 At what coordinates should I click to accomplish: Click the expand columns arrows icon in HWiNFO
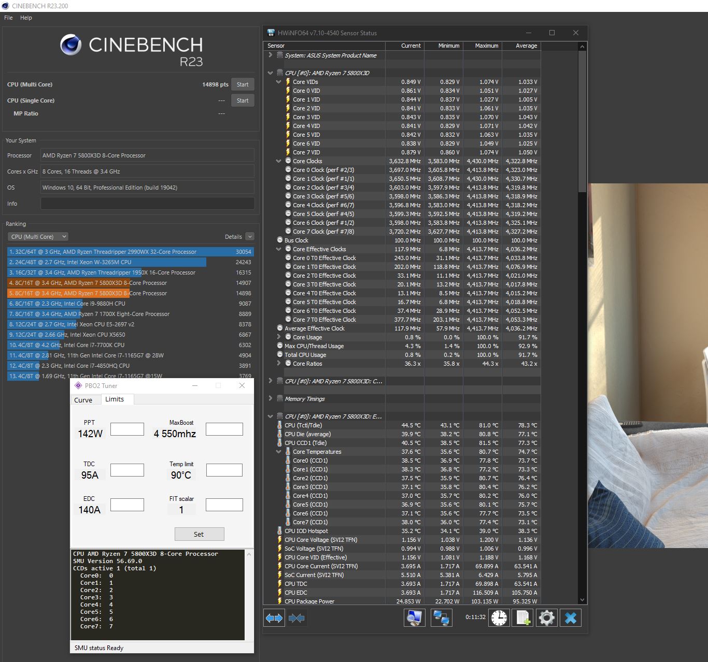(x=274, y=618)
